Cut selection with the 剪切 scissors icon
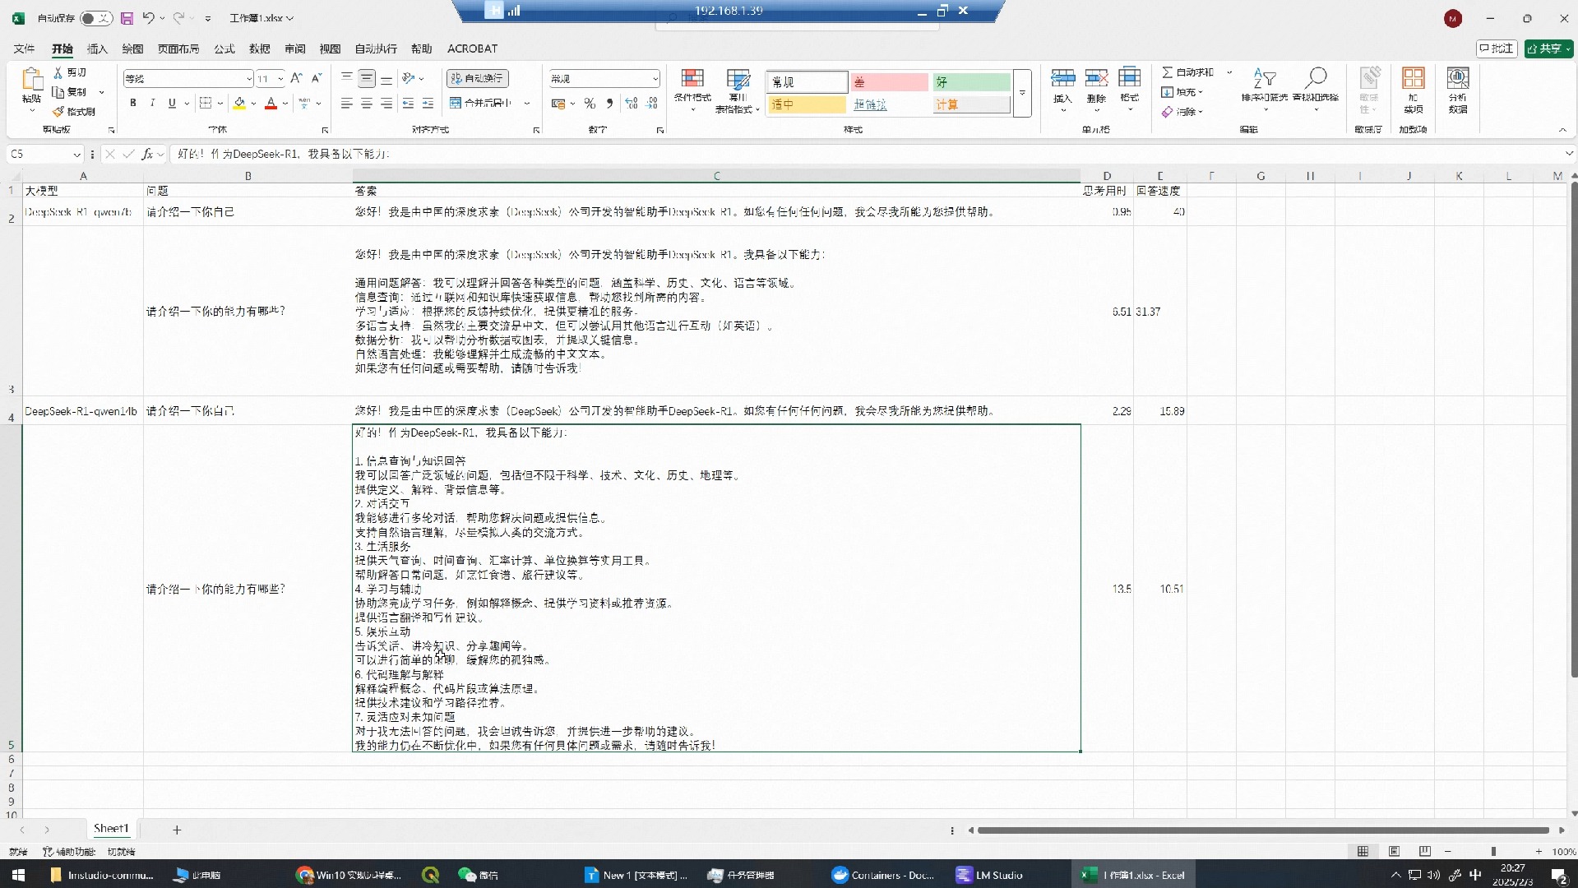The height and width of the screenshot is (888, 1578). click(70, 72)
